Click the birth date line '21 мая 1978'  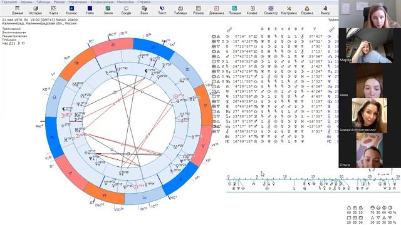[x=40, y=19]
